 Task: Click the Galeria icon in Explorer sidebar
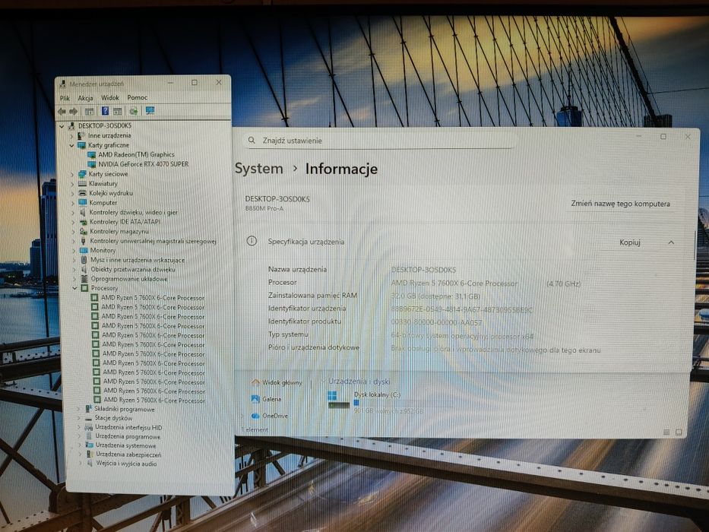coord(255,399)
